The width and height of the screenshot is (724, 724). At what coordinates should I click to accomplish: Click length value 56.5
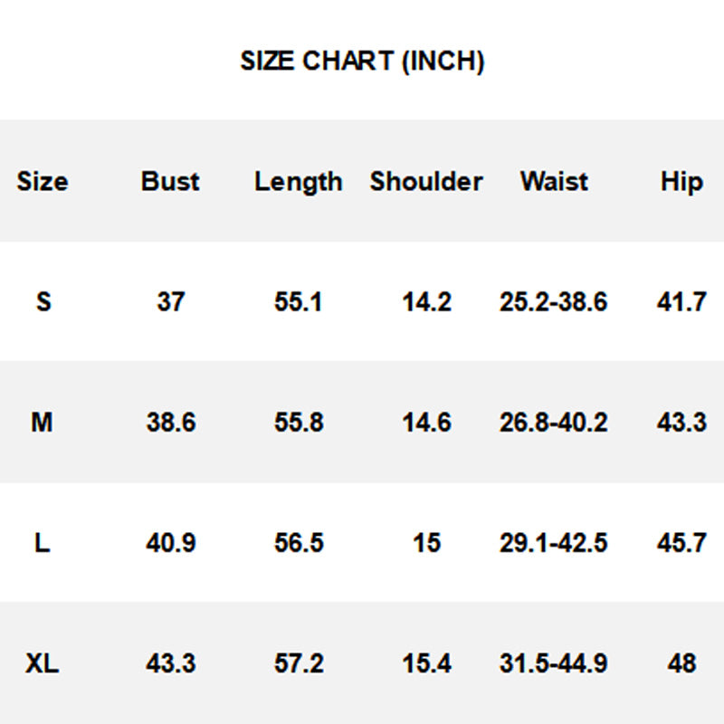[299, 542]
